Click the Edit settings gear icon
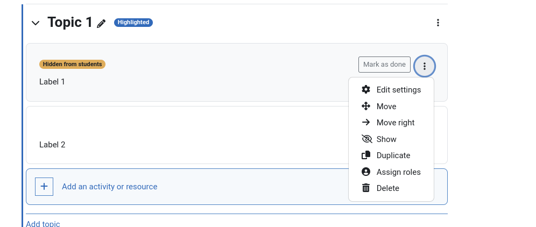Viewport: 536px width, 227px height. (x=366, y=90)
